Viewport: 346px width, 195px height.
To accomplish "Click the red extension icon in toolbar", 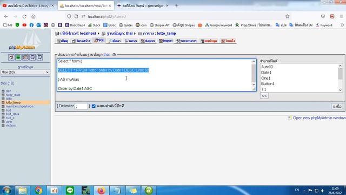I will (332, 16).
